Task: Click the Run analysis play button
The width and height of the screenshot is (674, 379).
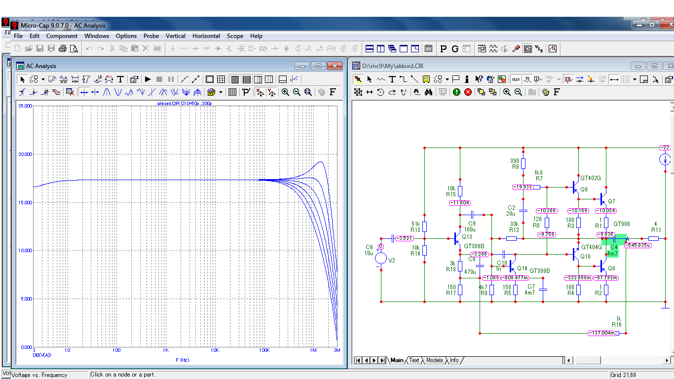Action: tap(148, 79)
